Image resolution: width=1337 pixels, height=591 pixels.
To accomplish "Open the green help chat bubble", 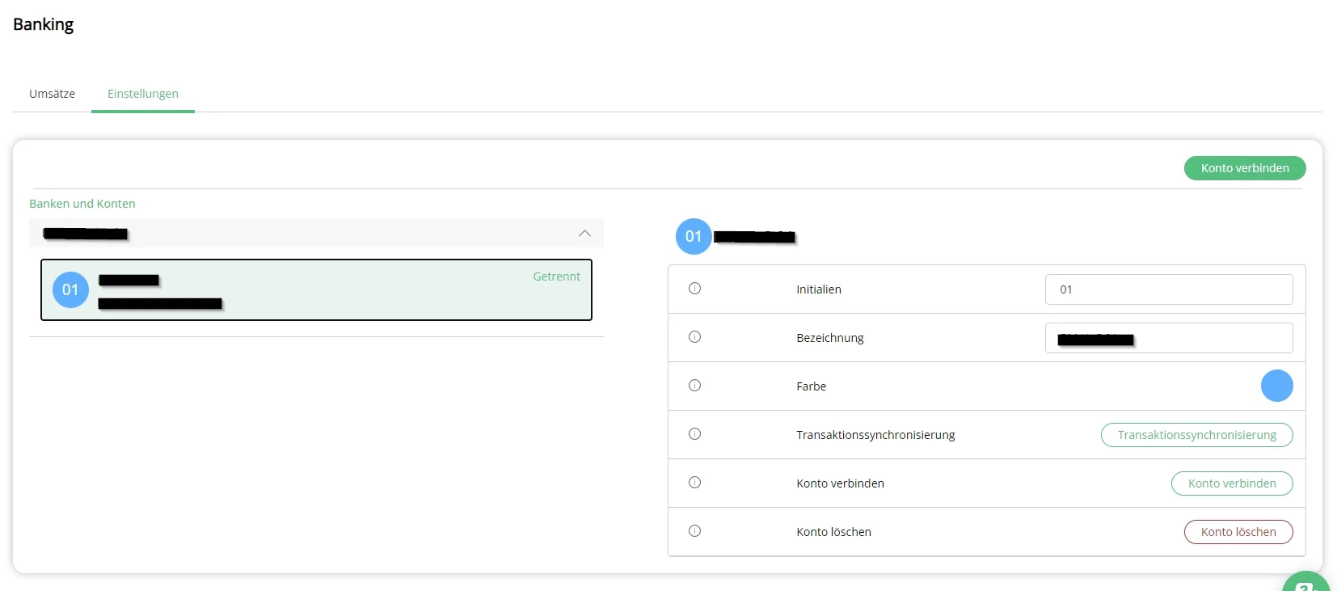I will pyautogui.click(x=1305, y=582).
